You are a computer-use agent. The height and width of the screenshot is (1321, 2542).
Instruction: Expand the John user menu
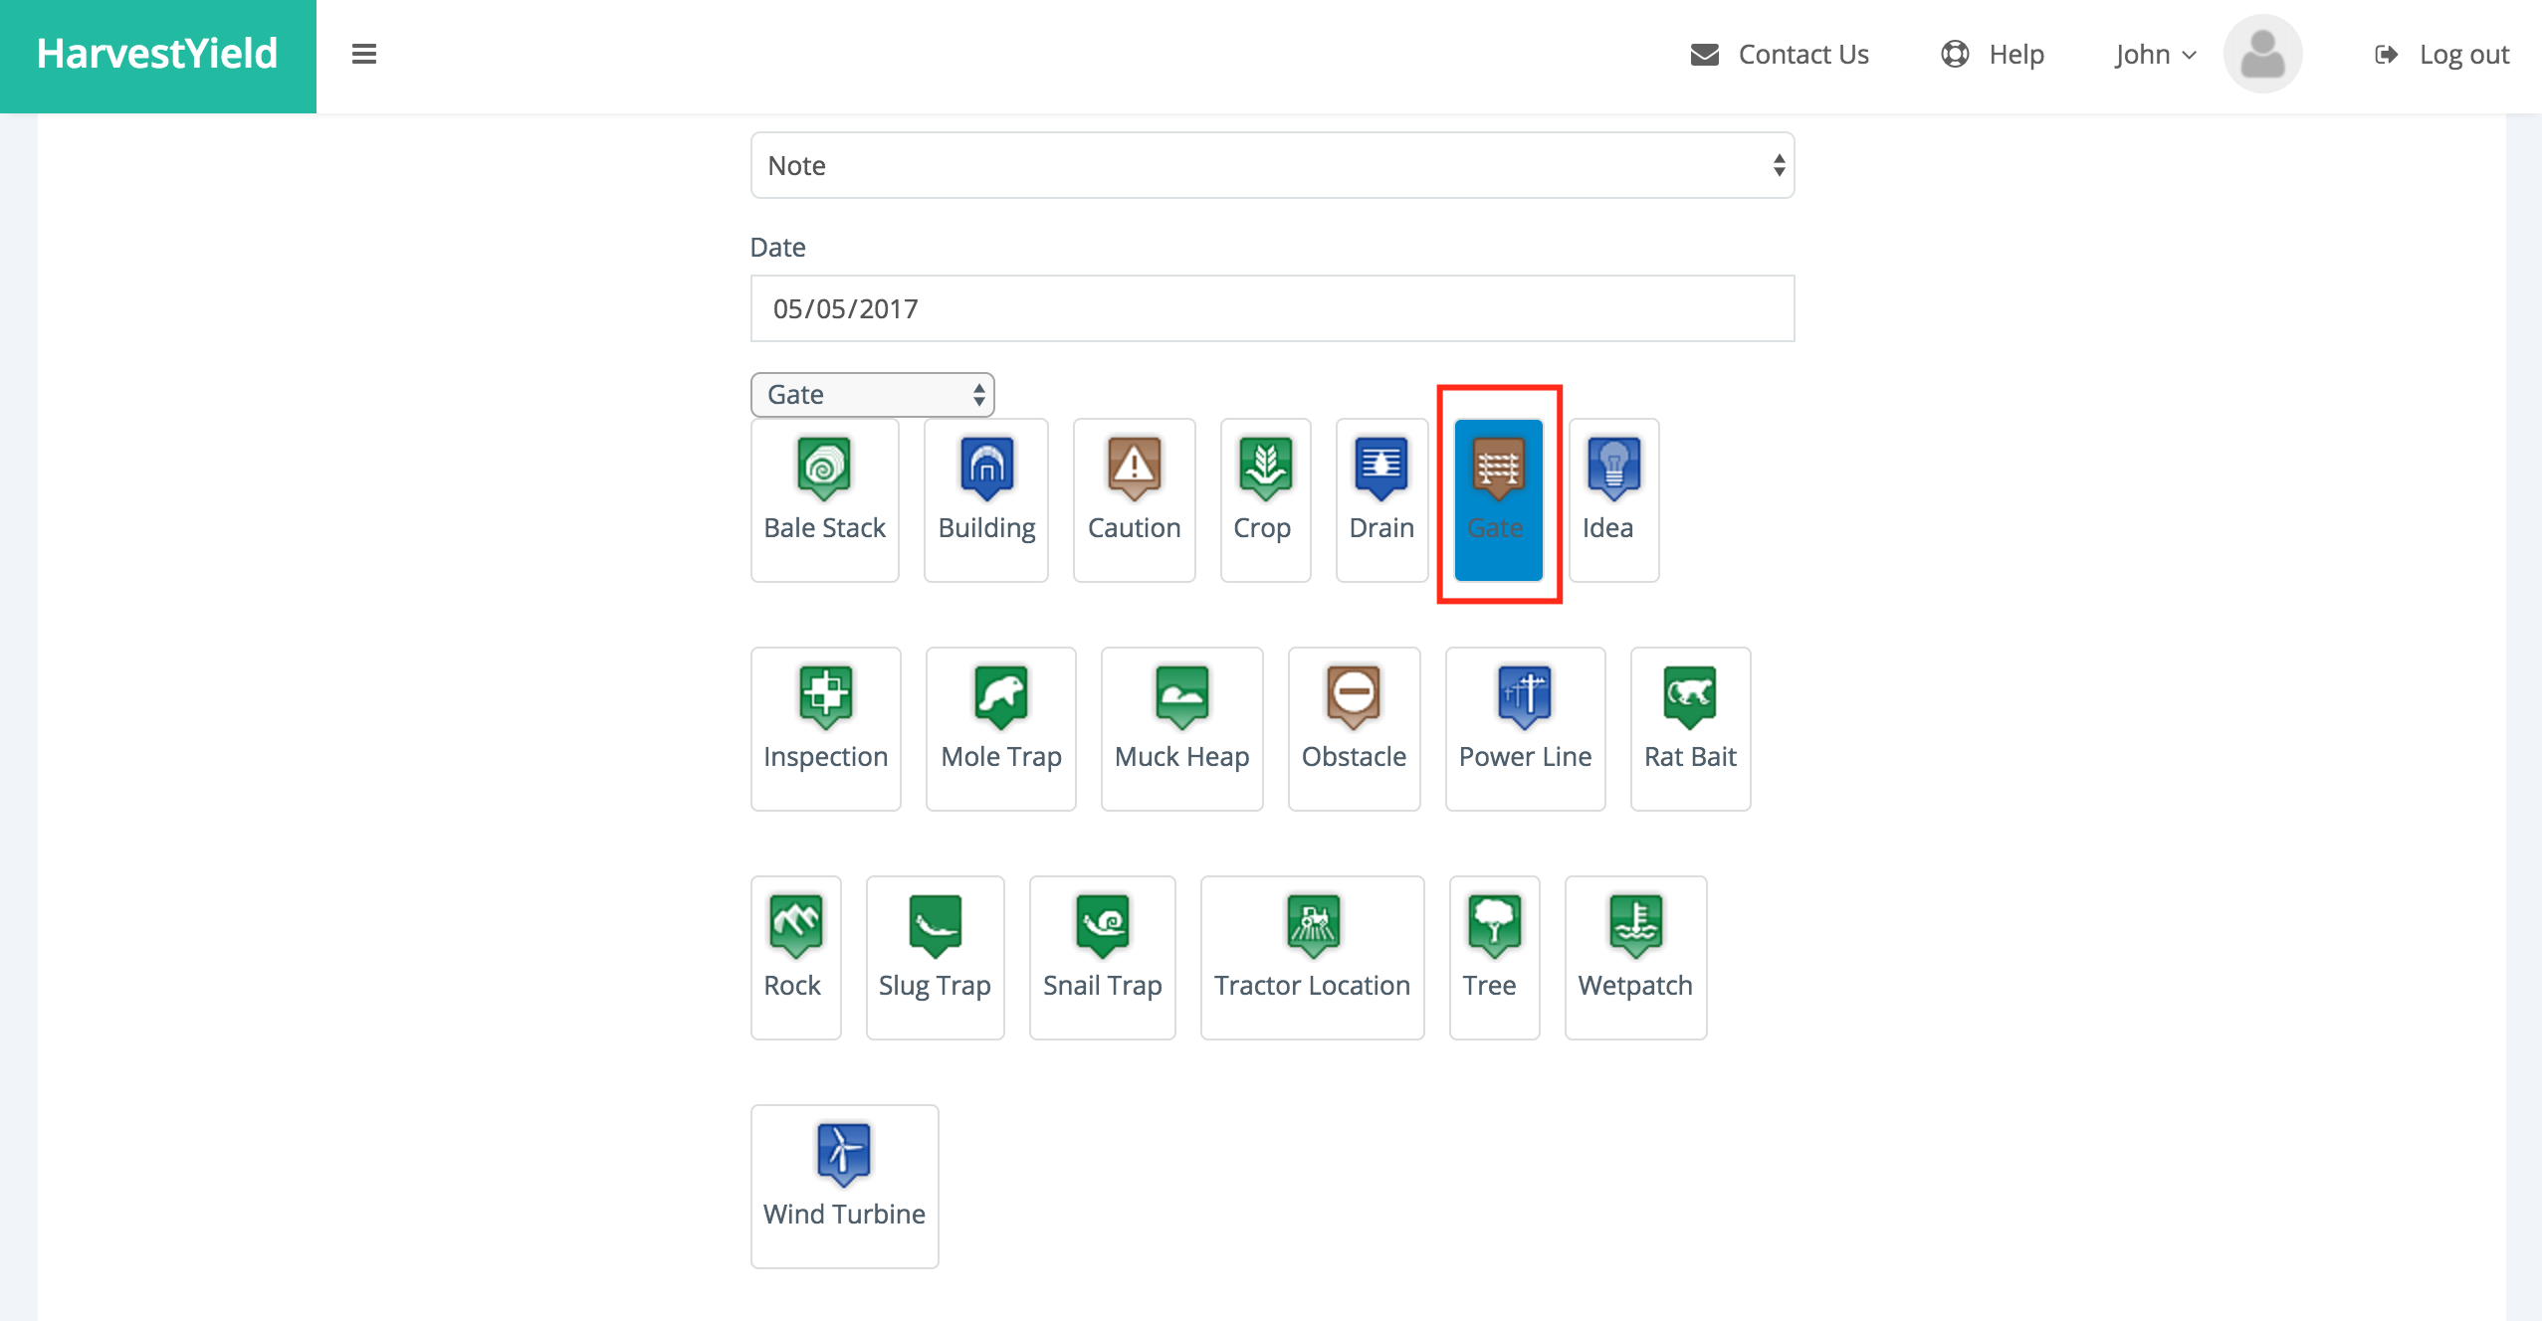[2155, 55]
